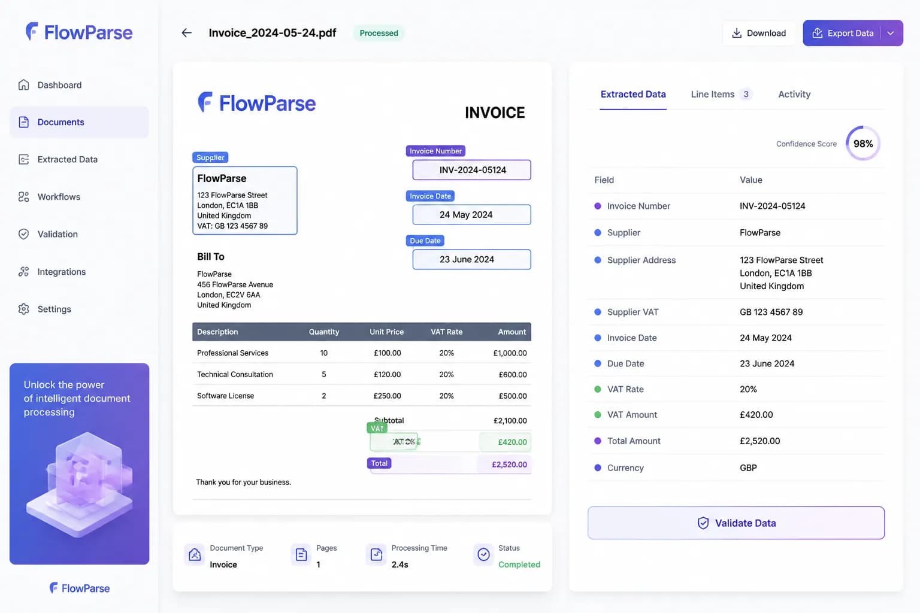Click the Supplier Address value in panel

(781, 273)
